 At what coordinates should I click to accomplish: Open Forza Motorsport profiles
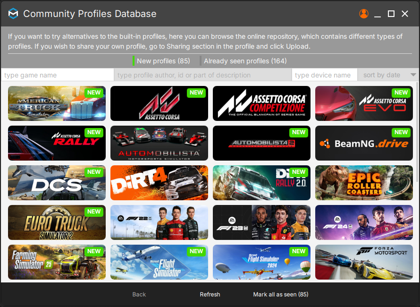point(364,262)
